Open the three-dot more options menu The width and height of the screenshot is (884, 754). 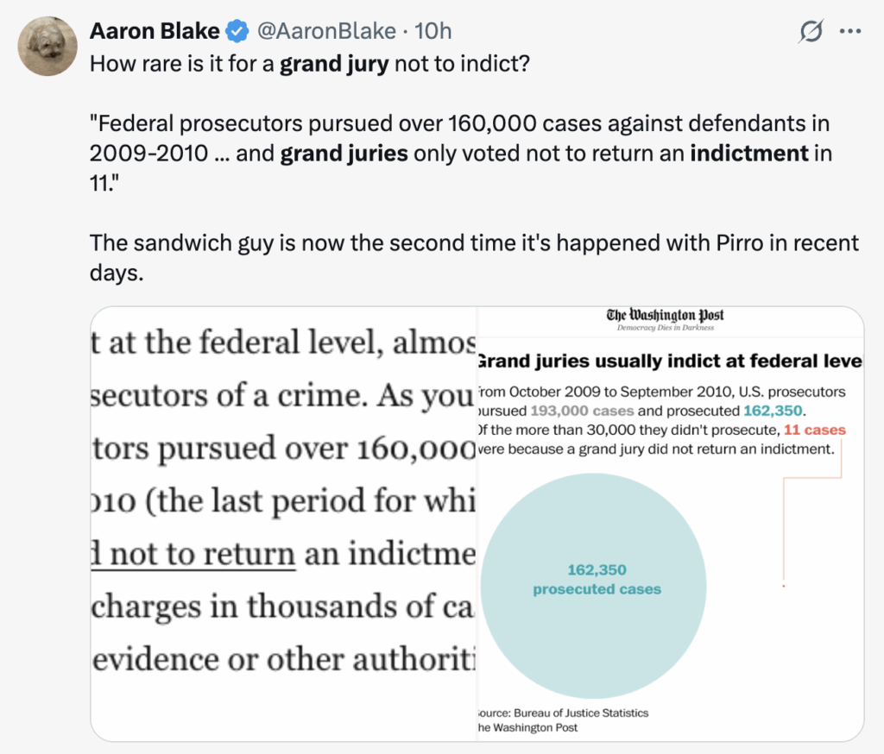pos(850,32)
